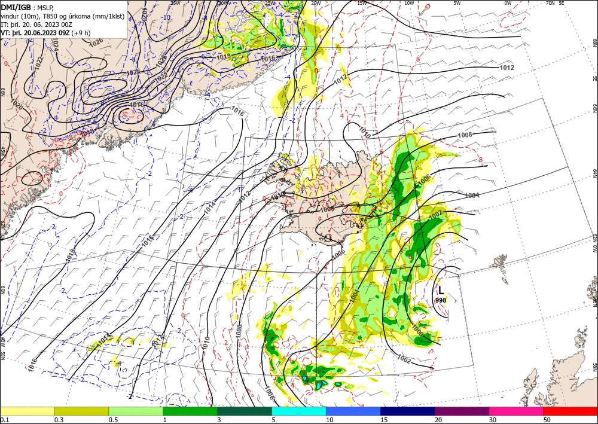The height and width of the screenshot is (424, 598).
Task: Click the legend value '15'
Action: [x=384, y=420]
